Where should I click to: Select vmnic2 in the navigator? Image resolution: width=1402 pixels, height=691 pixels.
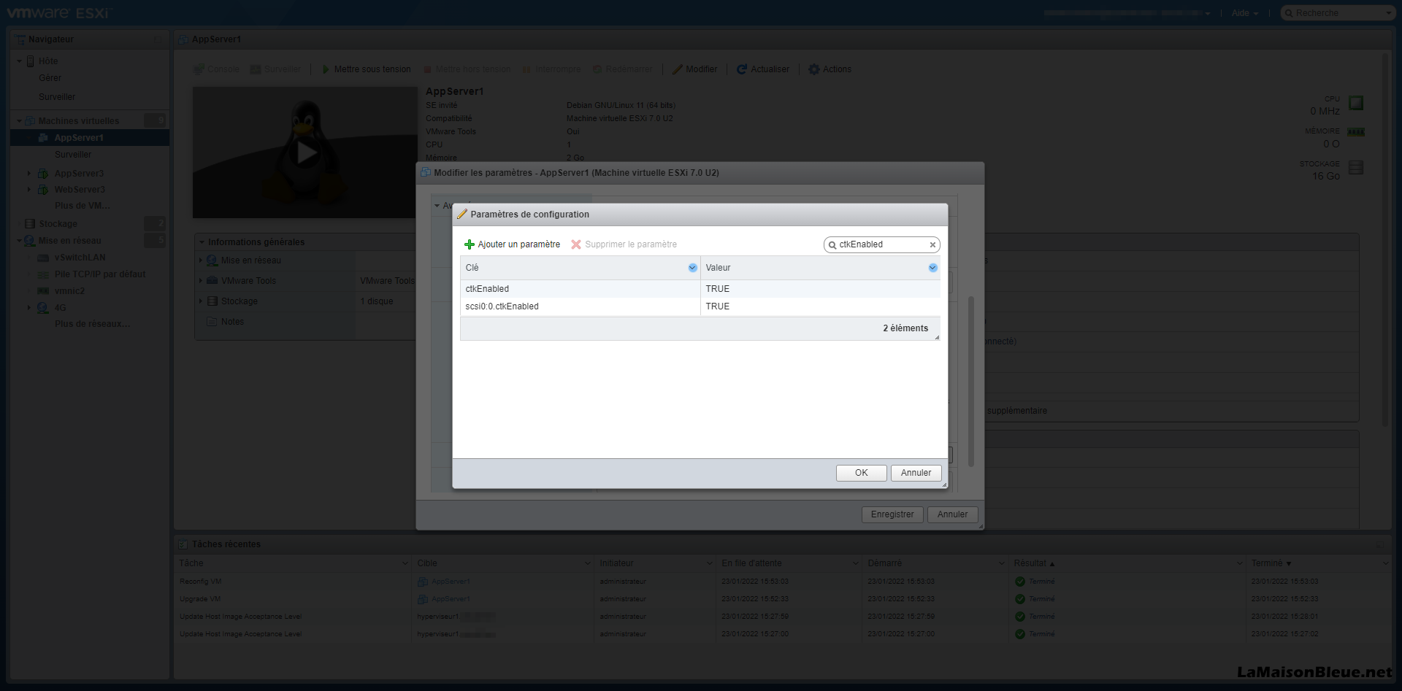pyautogui.click(x=69, y=291)
